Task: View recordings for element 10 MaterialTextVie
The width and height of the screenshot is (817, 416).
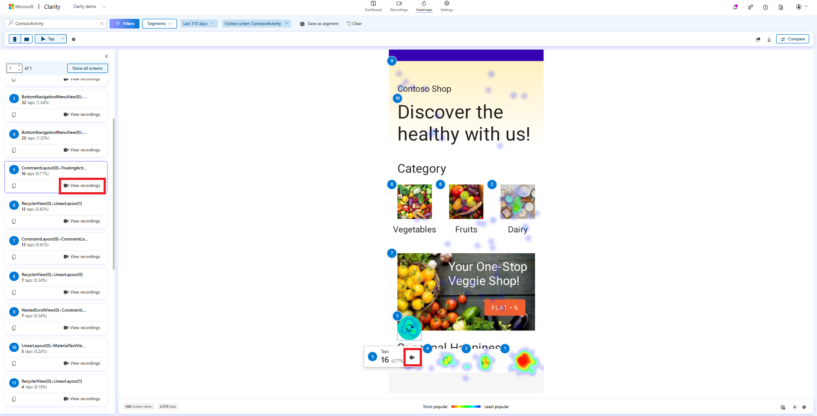Action: click(82, 363)
